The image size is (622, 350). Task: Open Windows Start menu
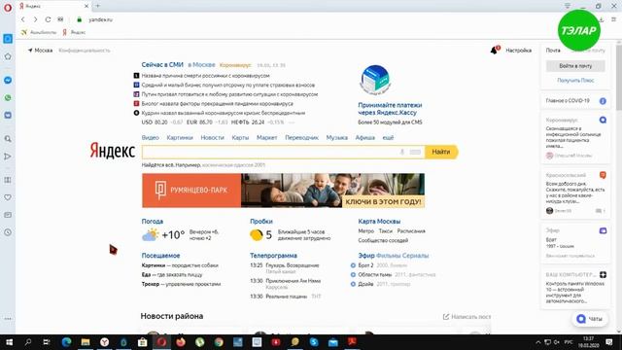pyautogui.click(x=9, y=342)
